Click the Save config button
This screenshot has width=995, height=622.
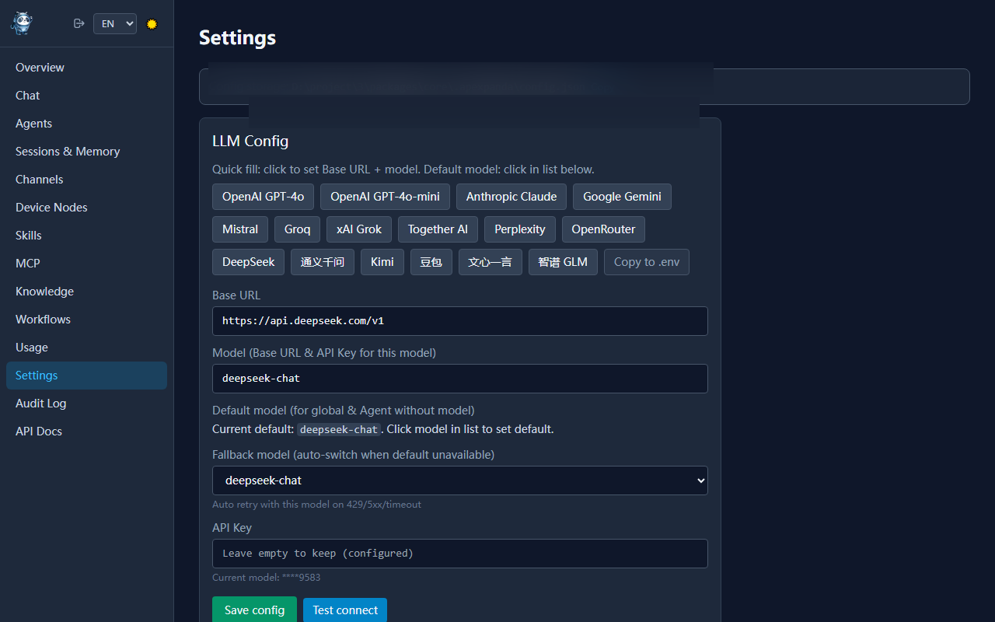(254, 610)
